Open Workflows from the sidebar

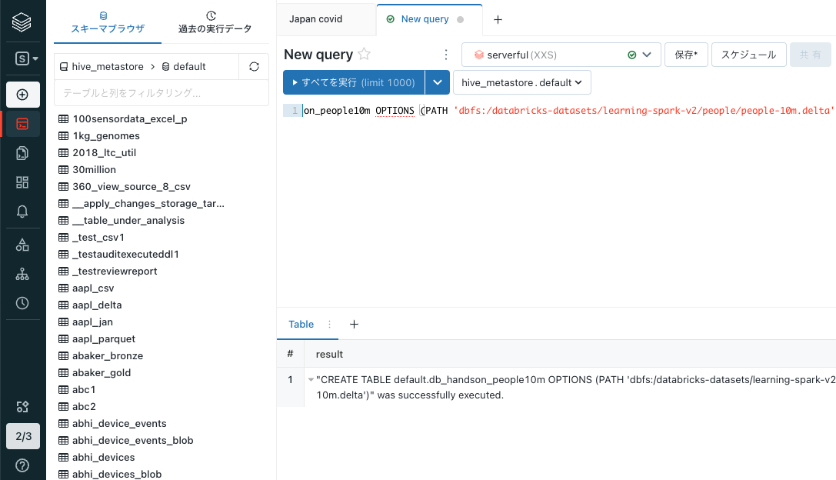[x=21, y=273]
